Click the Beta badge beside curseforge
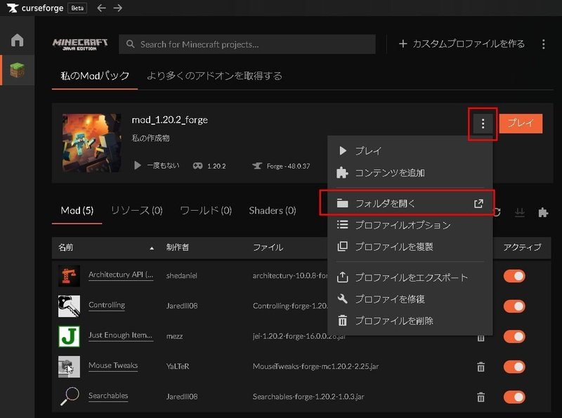Screen dimensions: 562x418 coord(77,8)
